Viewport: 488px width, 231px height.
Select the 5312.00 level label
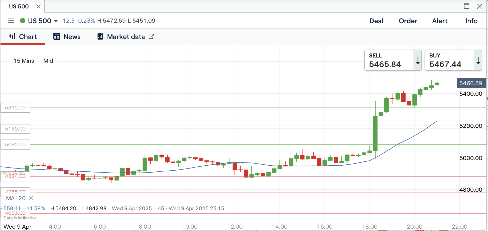tap(15, 108)
